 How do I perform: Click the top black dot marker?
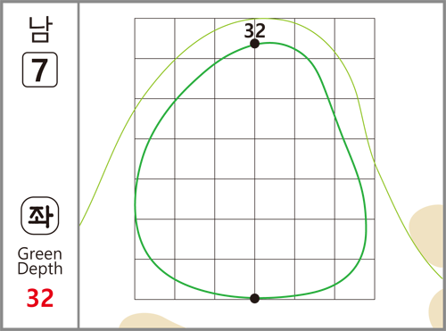(254, 44)
